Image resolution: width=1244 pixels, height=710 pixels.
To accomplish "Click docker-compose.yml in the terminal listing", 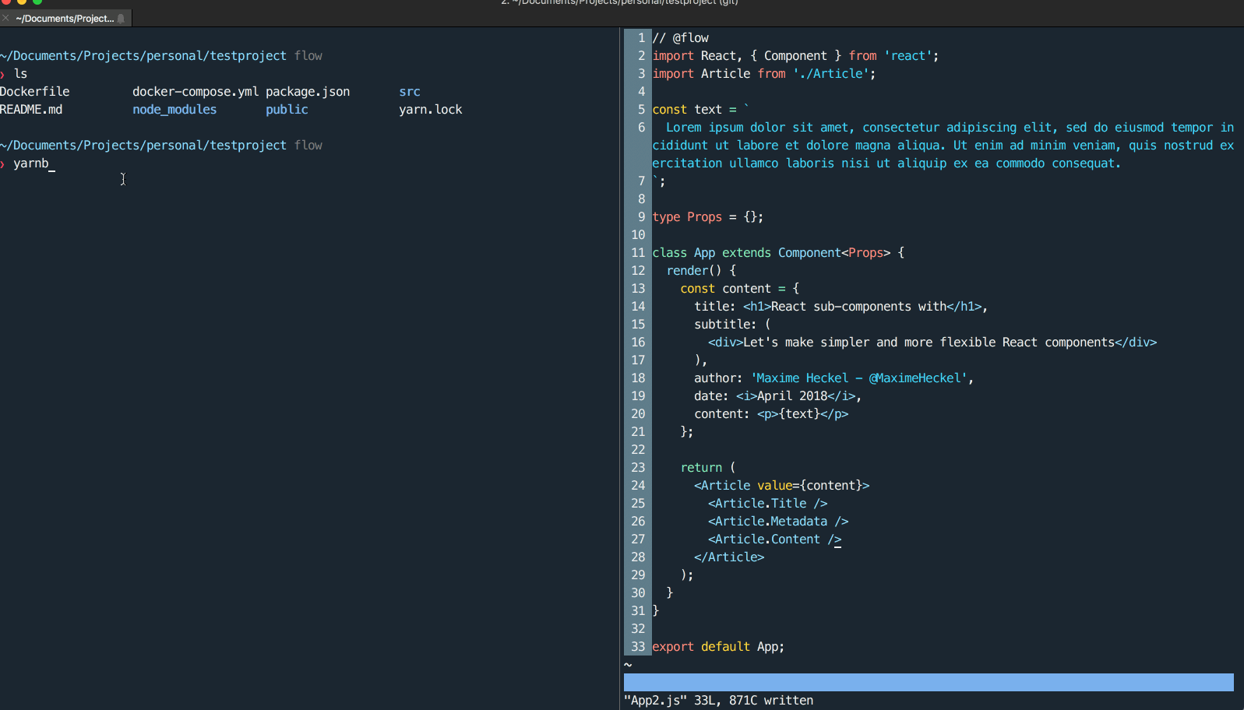I will 195,92.
